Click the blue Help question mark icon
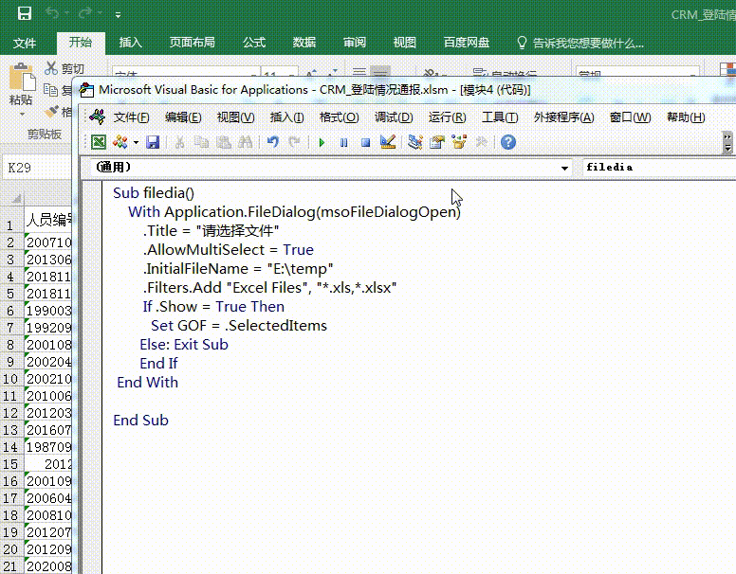The image size is (736, 574). coord(508,142)
